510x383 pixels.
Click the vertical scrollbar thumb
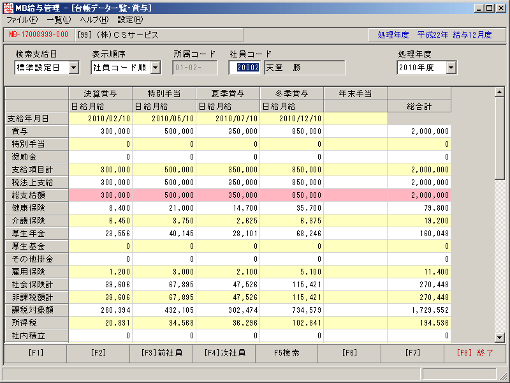(500, 138)
